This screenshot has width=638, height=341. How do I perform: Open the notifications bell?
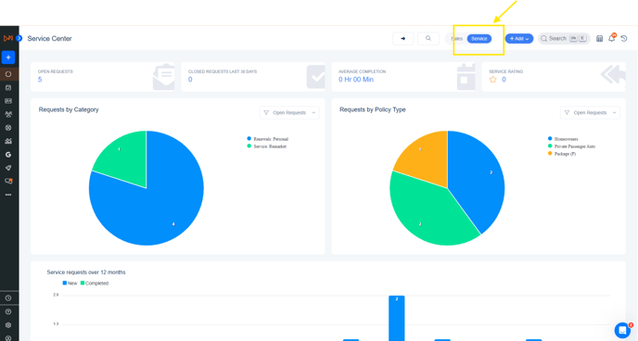point(611,38)
